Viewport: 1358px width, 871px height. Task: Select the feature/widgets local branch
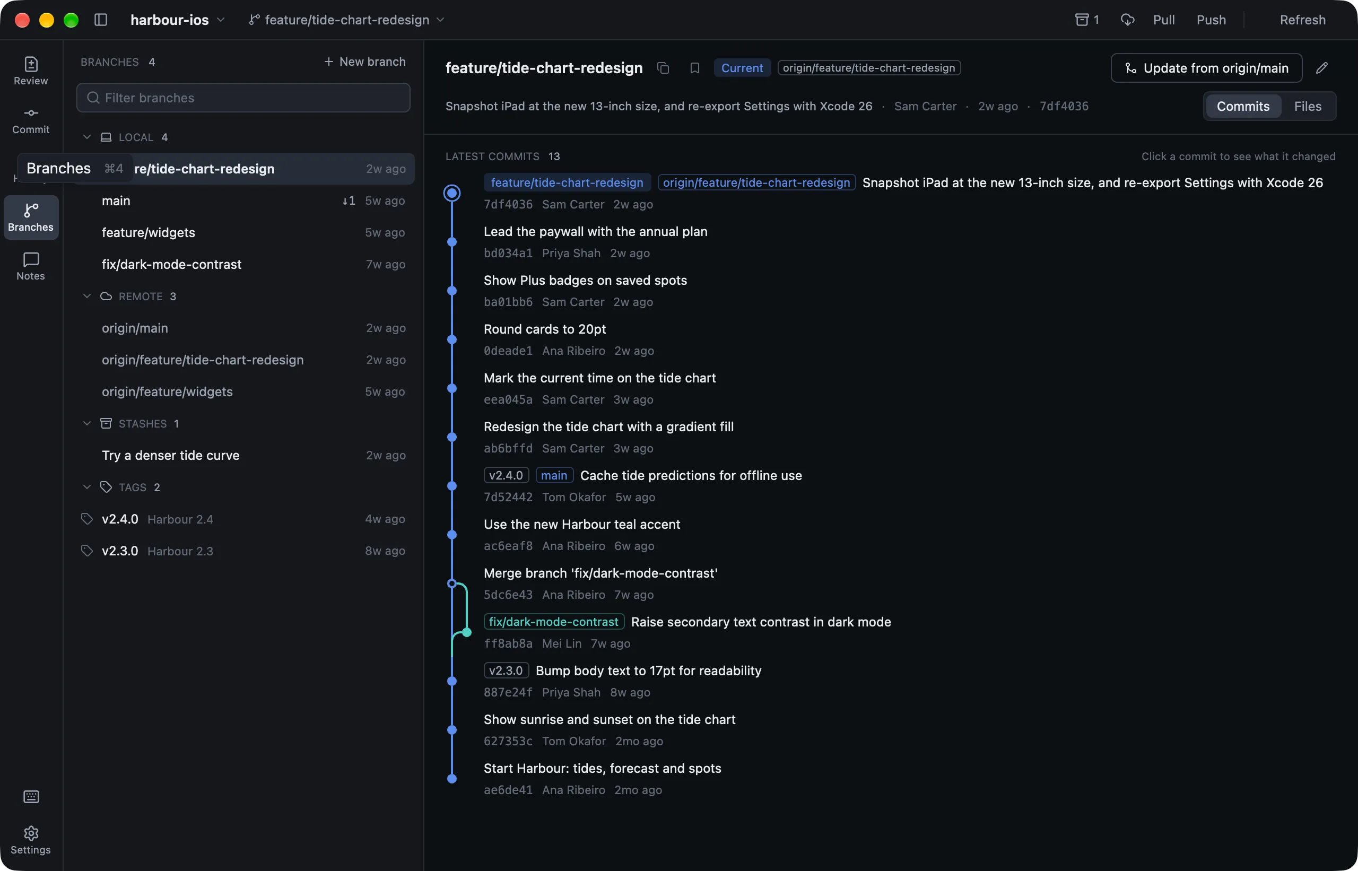coord(245,232)
